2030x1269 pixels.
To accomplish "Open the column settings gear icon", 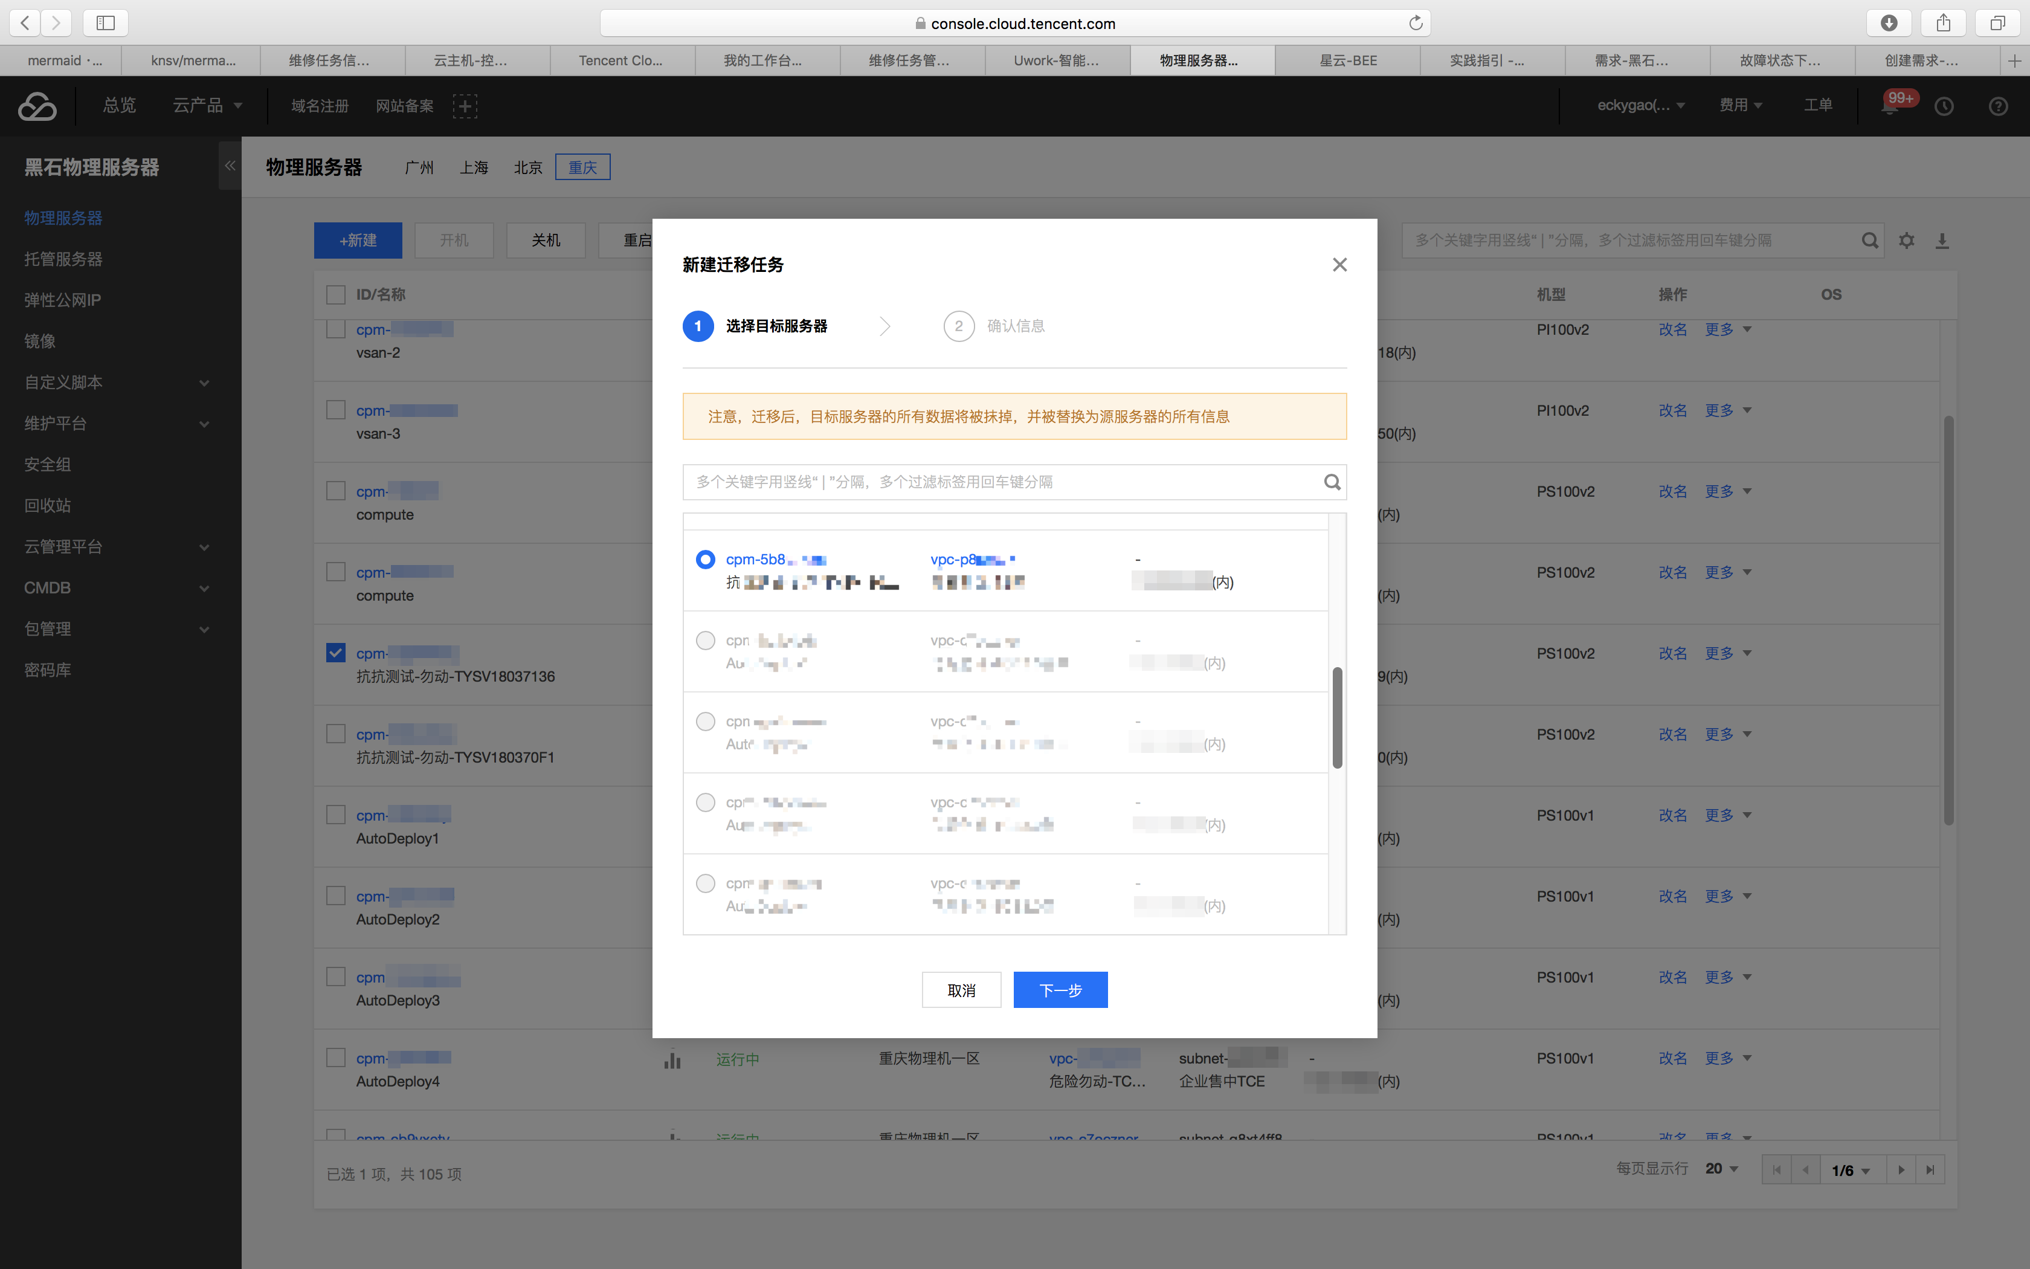I will coord(1907,241).
